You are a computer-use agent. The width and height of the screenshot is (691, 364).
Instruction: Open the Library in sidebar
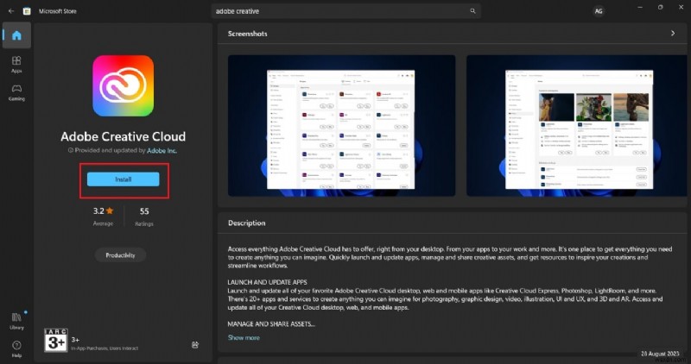tap(16, 320)
